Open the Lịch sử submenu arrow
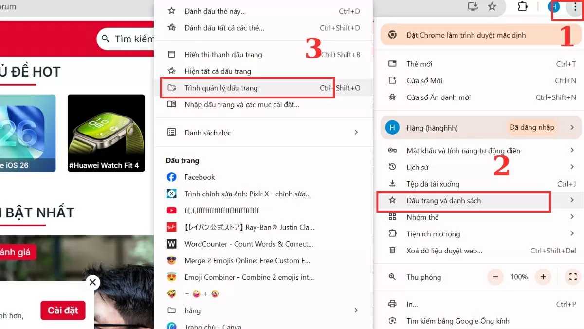584x329 pixels. coord(572,167)
